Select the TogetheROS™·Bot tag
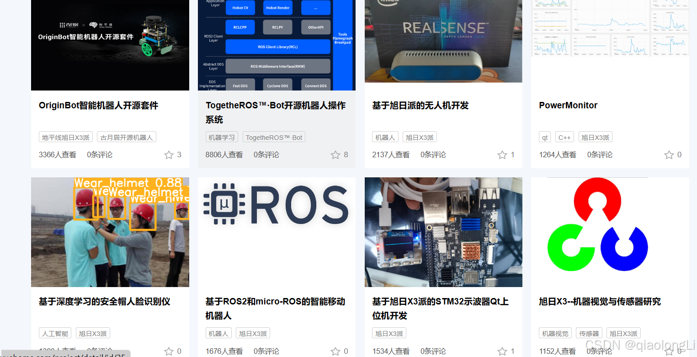This screenshot has height=357, width=697. (x=274, y=137)
